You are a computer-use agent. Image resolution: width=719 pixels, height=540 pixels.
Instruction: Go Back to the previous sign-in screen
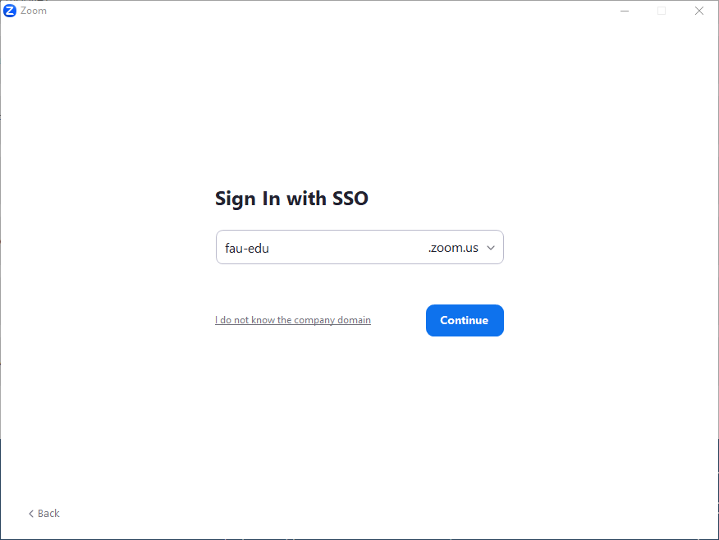[x=44, y=514]
